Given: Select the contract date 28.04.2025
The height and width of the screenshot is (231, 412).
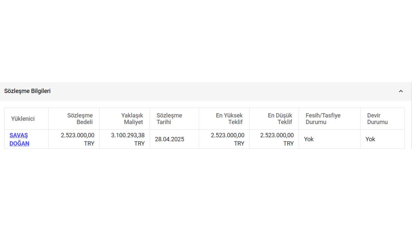Looking at the screenshot, I should click(169, 139).
